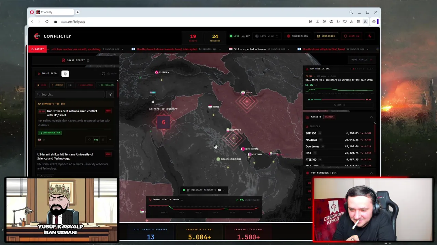Click the Ukraine ceasefire probability bar
The height and width of the screenshot is (245, 437).
340,100
